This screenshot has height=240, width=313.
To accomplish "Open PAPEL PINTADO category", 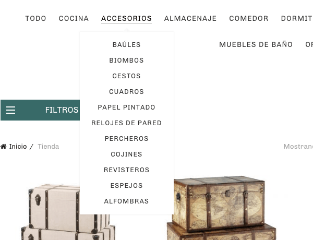I will (127, 107).
